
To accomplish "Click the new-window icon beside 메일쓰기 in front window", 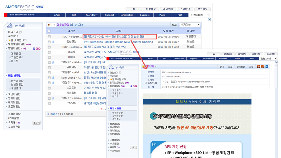I will [120, 73].
